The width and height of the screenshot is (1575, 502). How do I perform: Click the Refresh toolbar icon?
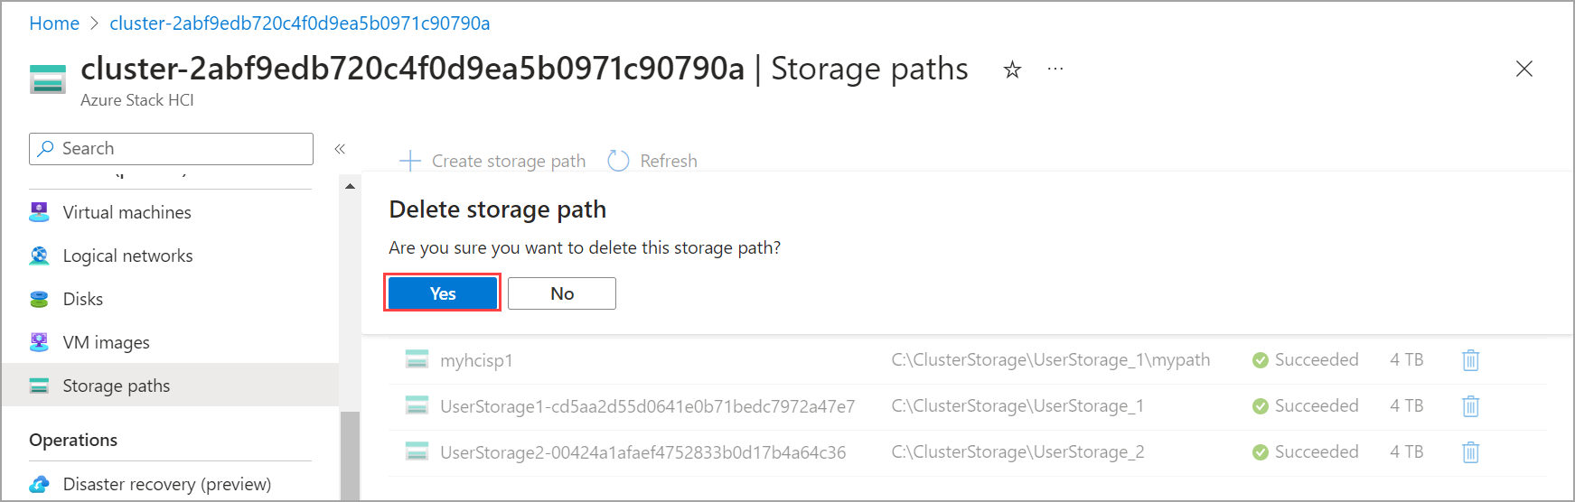pos(618,161)
